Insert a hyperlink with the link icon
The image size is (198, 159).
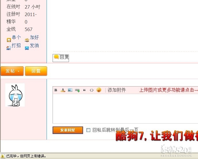77,90
